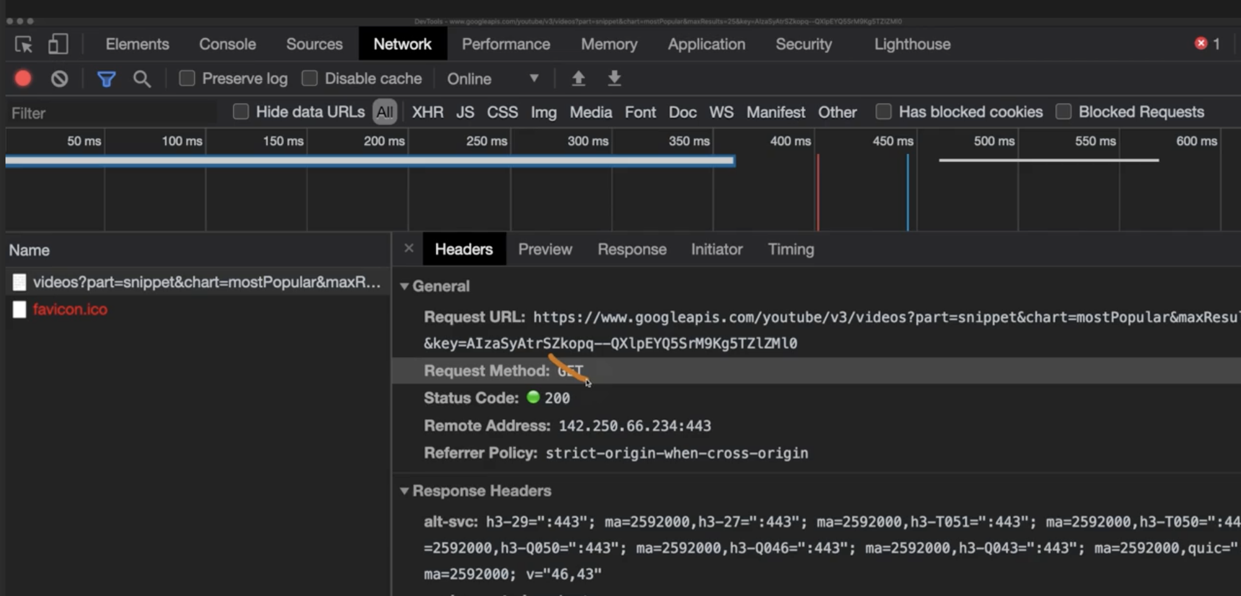
Task: Filter requests by Manifest
Action: click(776, 112)
